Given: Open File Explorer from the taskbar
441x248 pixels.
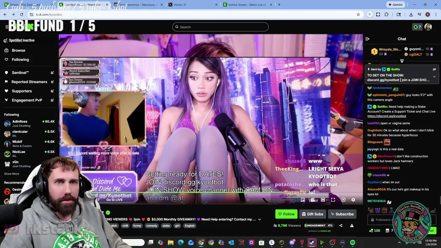Looking at the screenshot, I should pyautogui.click(x=171, y=242).
